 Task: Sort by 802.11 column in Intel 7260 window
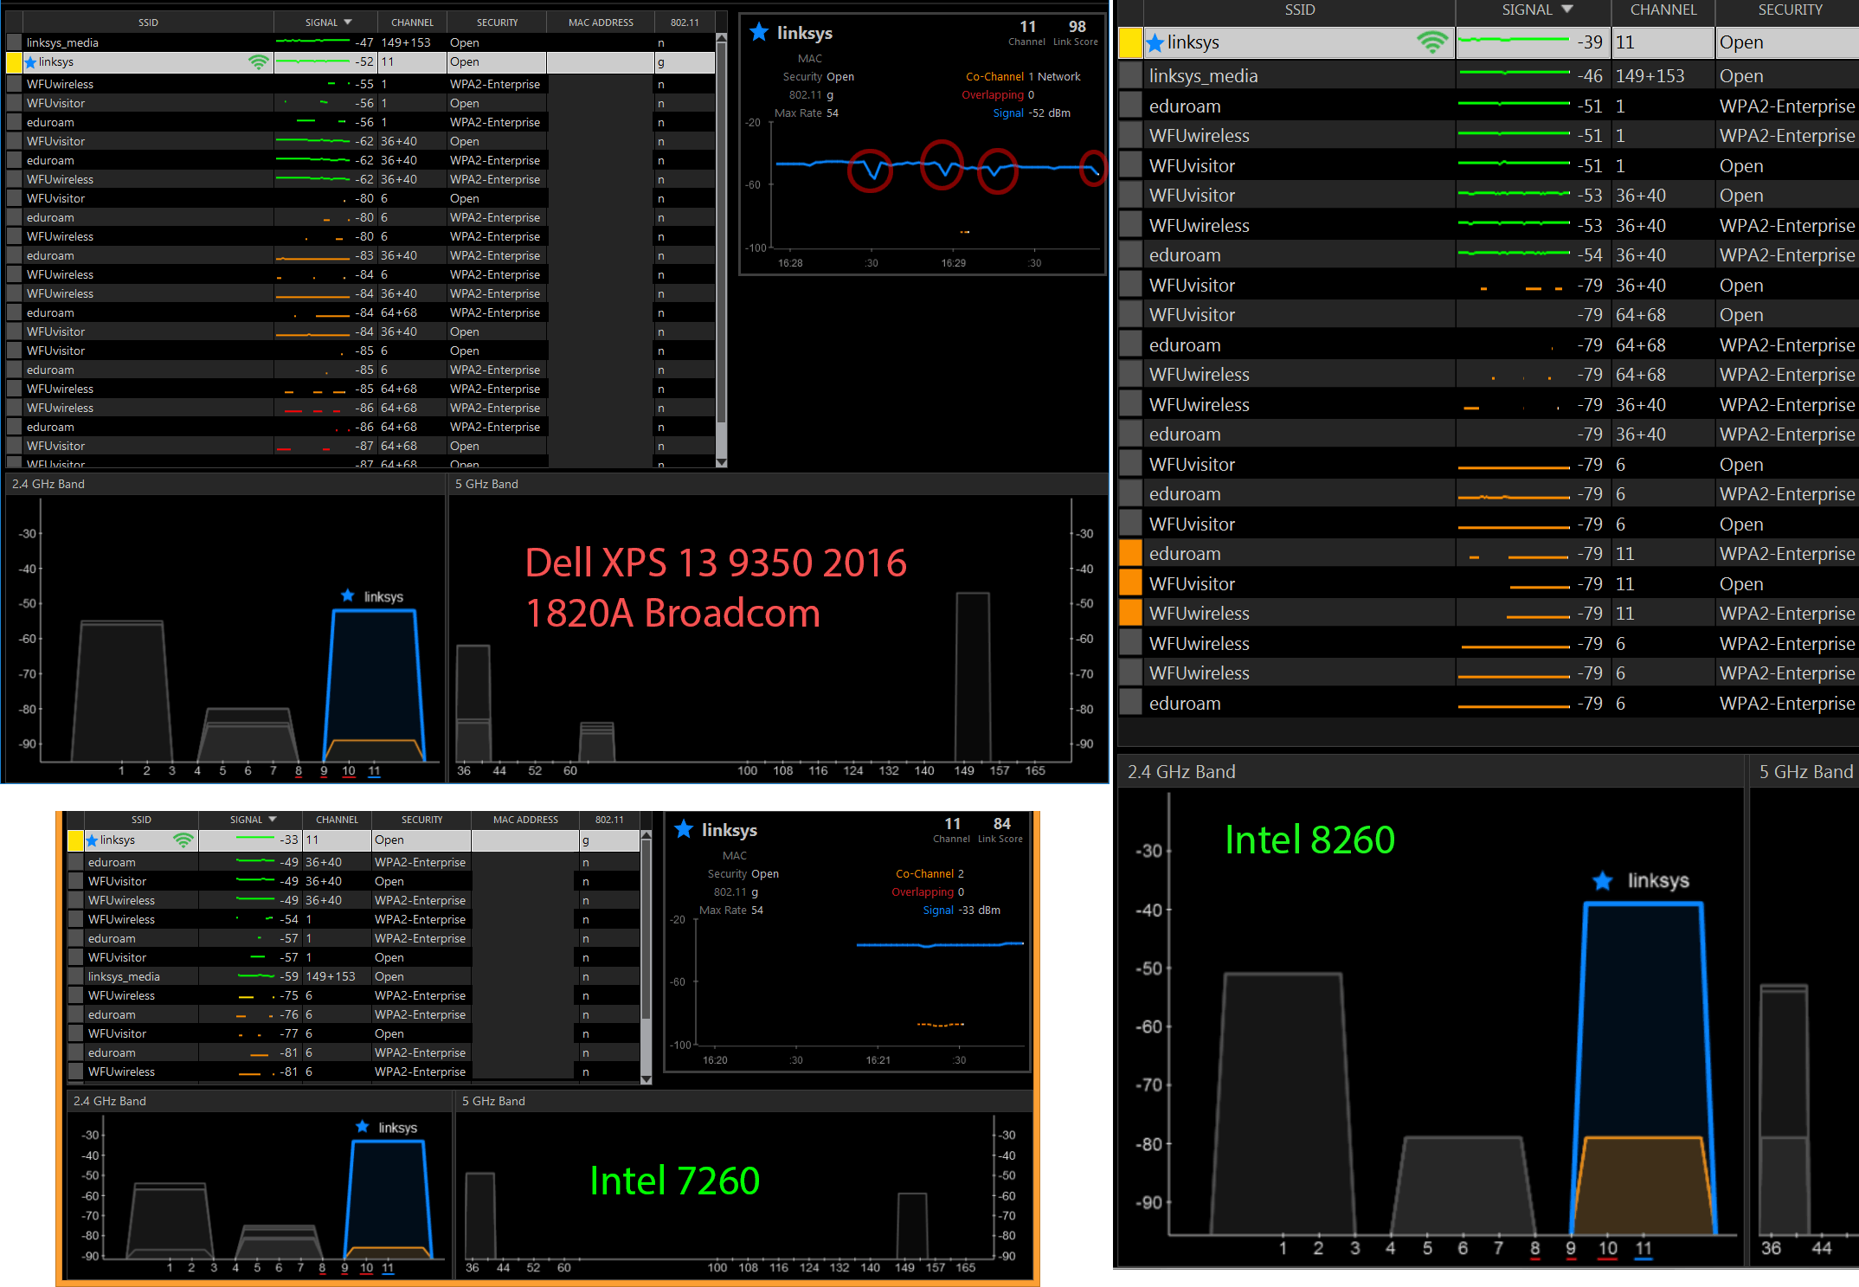coord(609,820)
